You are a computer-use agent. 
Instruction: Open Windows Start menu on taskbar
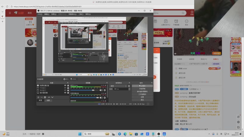click(80, 134)
